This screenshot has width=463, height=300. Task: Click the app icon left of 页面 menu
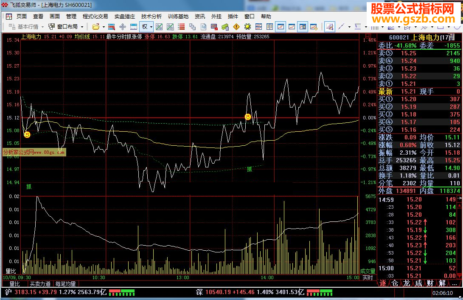click(x=9, y=17)
